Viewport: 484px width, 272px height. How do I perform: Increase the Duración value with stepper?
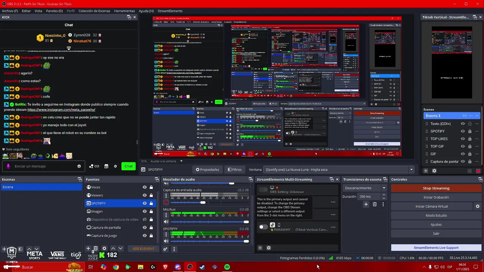click(x=384, y=195)
